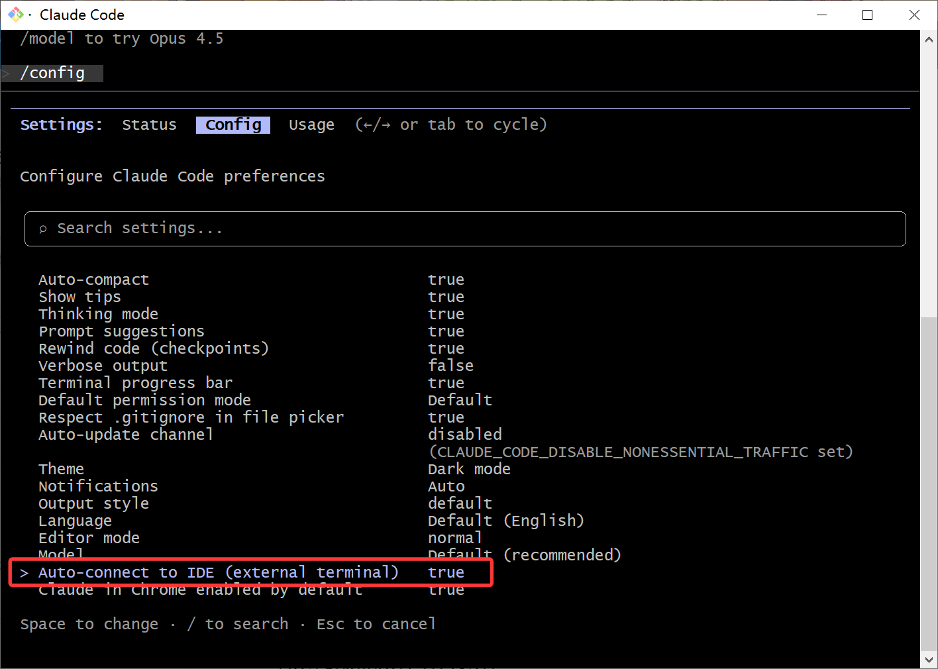Screen dimensions: 938x669
Task: Click the scrollbar down arrow
Action: [x=929, y=659]
